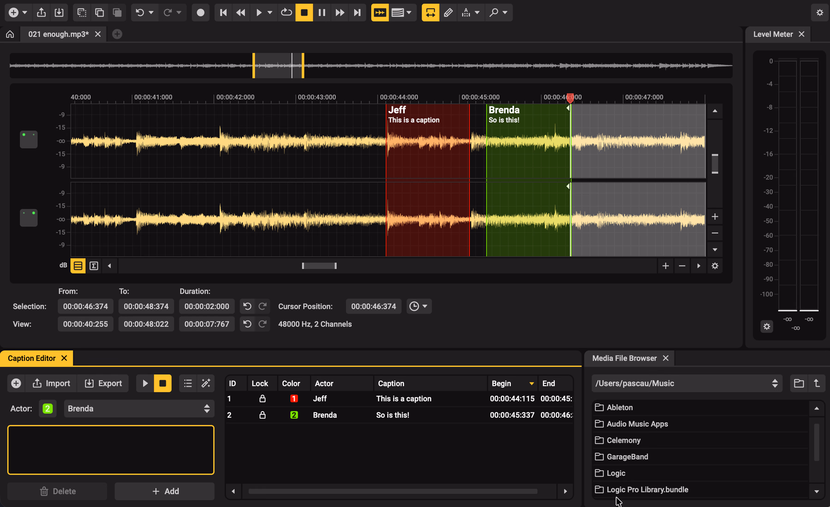Start recording with the Record button
Screen dimensions: 830x507
(x=200, y=12)
